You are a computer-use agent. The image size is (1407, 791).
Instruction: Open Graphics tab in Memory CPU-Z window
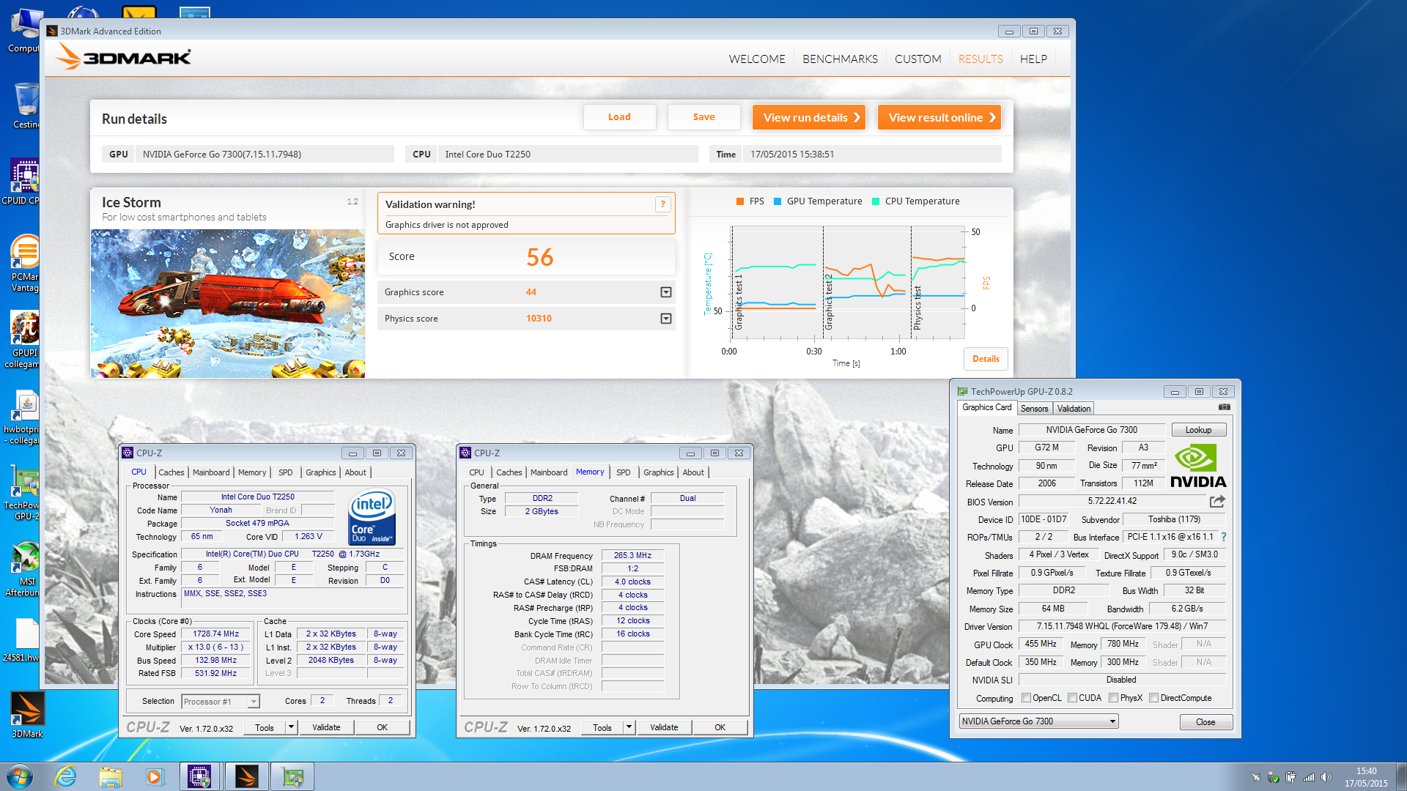[658, 472]
